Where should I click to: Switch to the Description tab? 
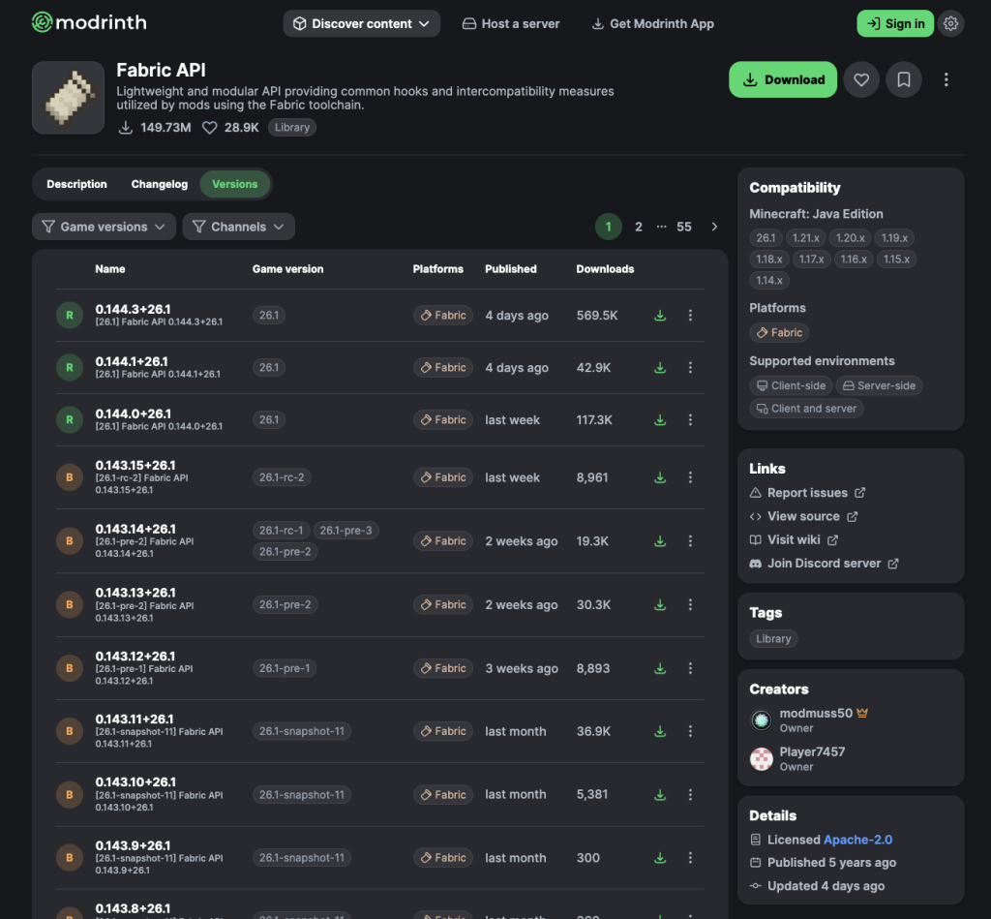76,184
